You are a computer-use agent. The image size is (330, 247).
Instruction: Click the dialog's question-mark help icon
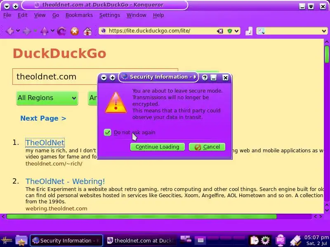tap(205, 78)
